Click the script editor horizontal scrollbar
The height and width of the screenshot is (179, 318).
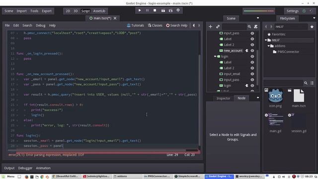pyautogui.click(x=97, y=150)
